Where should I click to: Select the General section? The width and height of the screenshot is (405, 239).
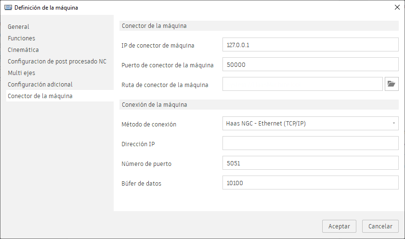[x=19, y=27]
